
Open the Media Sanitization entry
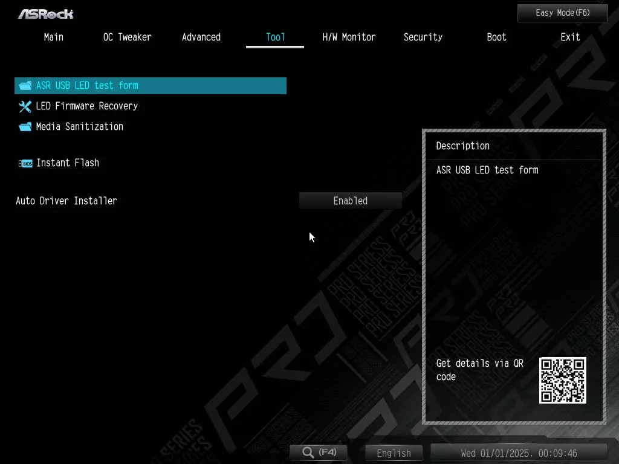coord(79,127)
